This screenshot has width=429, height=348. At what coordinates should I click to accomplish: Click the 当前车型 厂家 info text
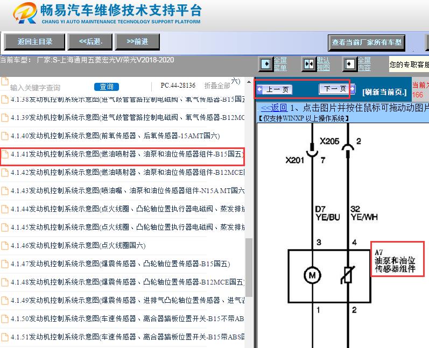[87, 60]
